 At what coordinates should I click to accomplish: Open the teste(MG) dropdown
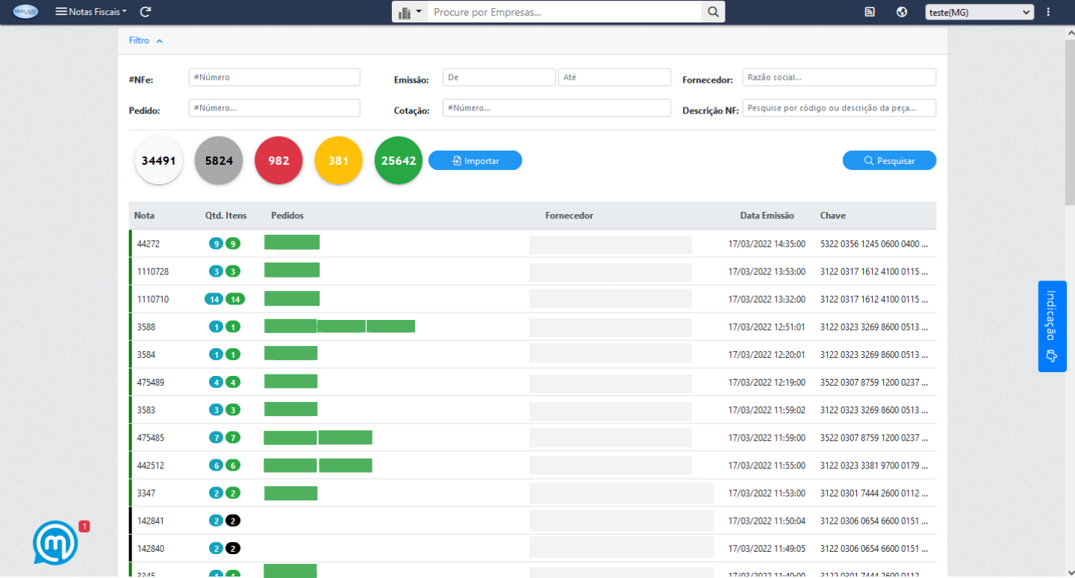point(979,12)
